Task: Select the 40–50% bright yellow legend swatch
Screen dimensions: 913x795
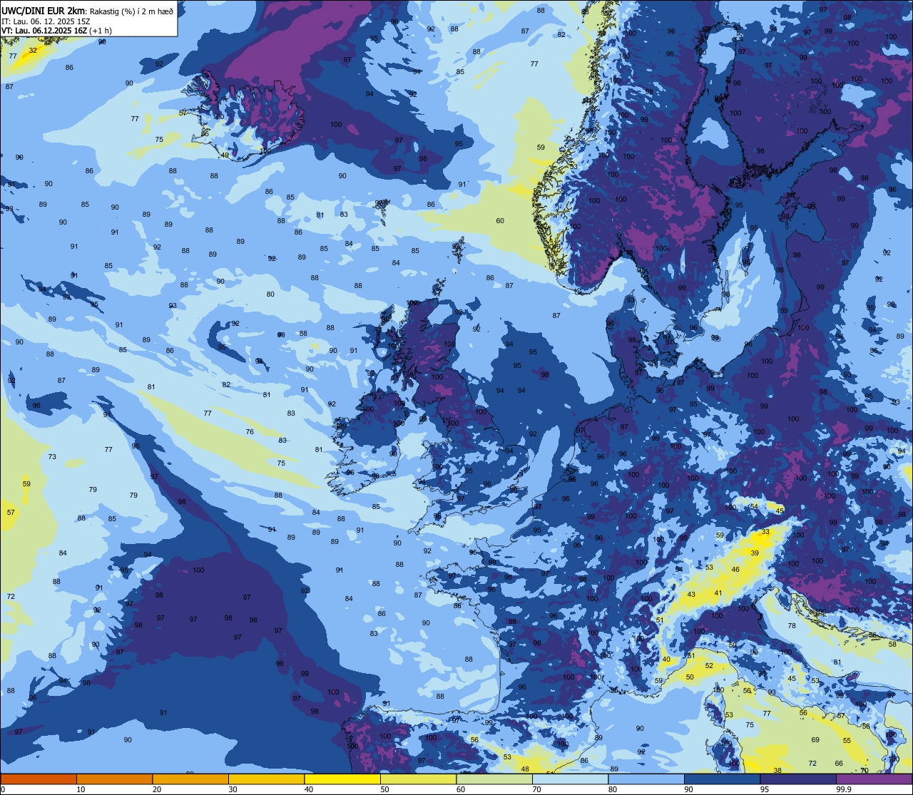Action: tap(342, 779)
